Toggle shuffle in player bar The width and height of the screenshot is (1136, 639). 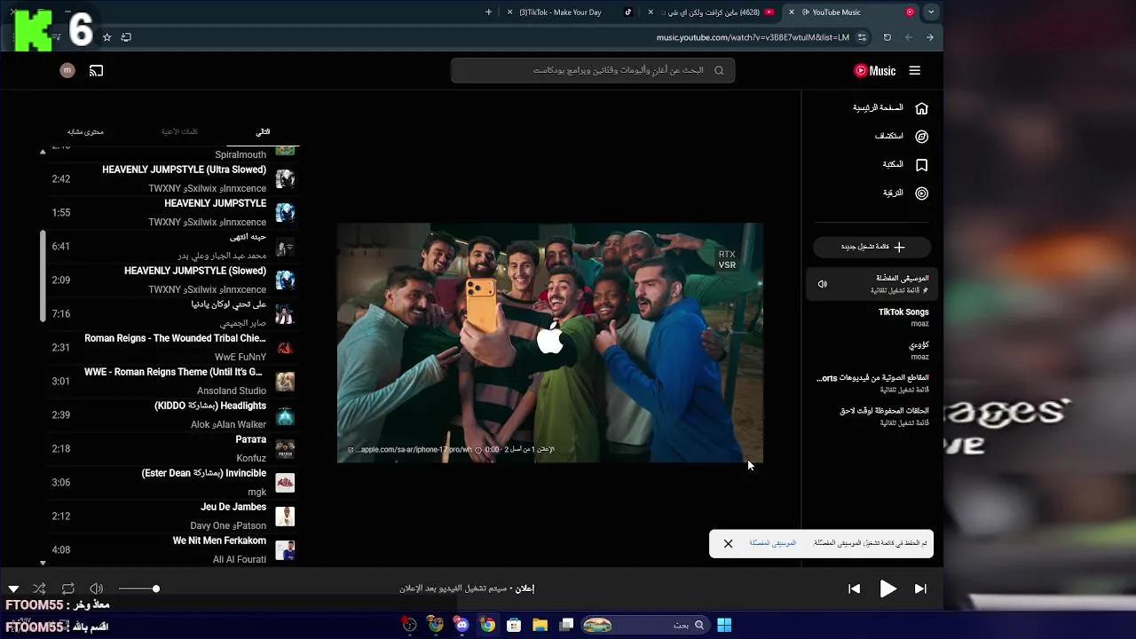(x=39, y=588)
